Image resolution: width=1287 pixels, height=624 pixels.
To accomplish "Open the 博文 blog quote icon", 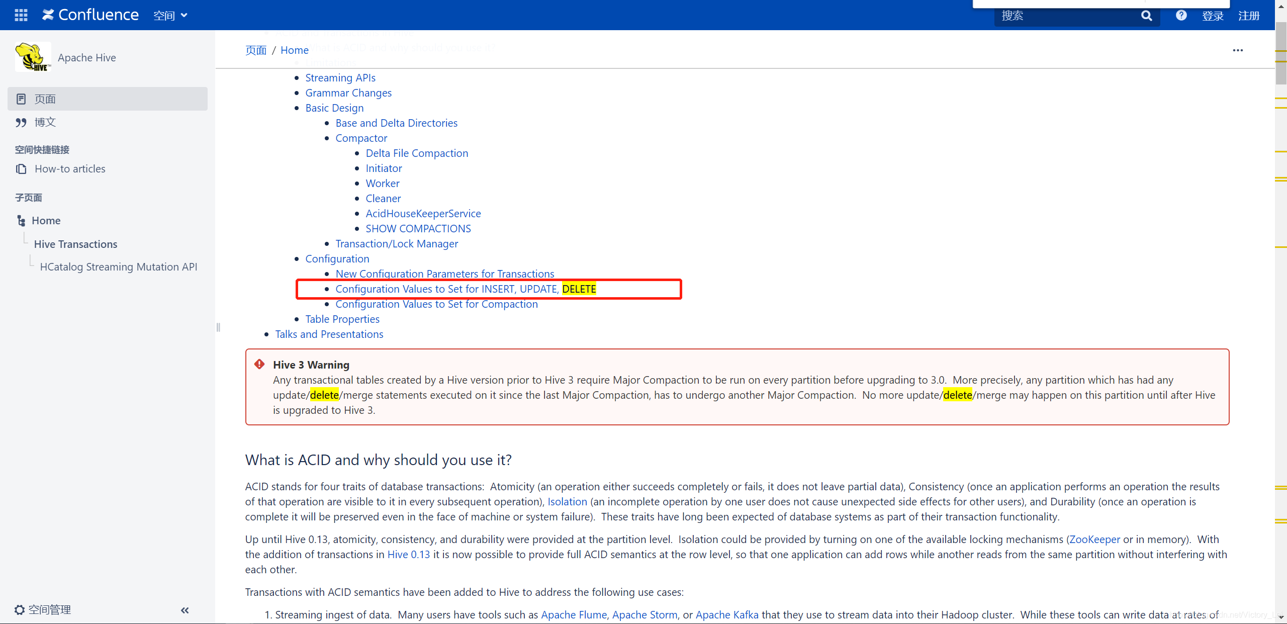I will tap(21, 122).
